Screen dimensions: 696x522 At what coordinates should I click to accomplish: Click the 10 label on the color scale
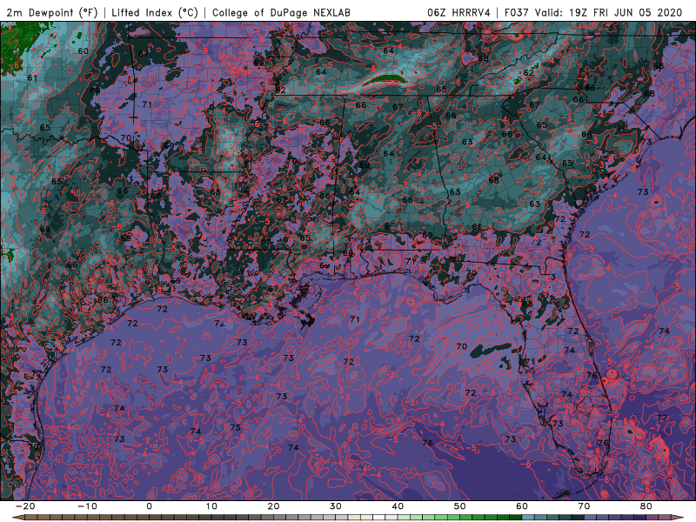[x=211, y=506]
